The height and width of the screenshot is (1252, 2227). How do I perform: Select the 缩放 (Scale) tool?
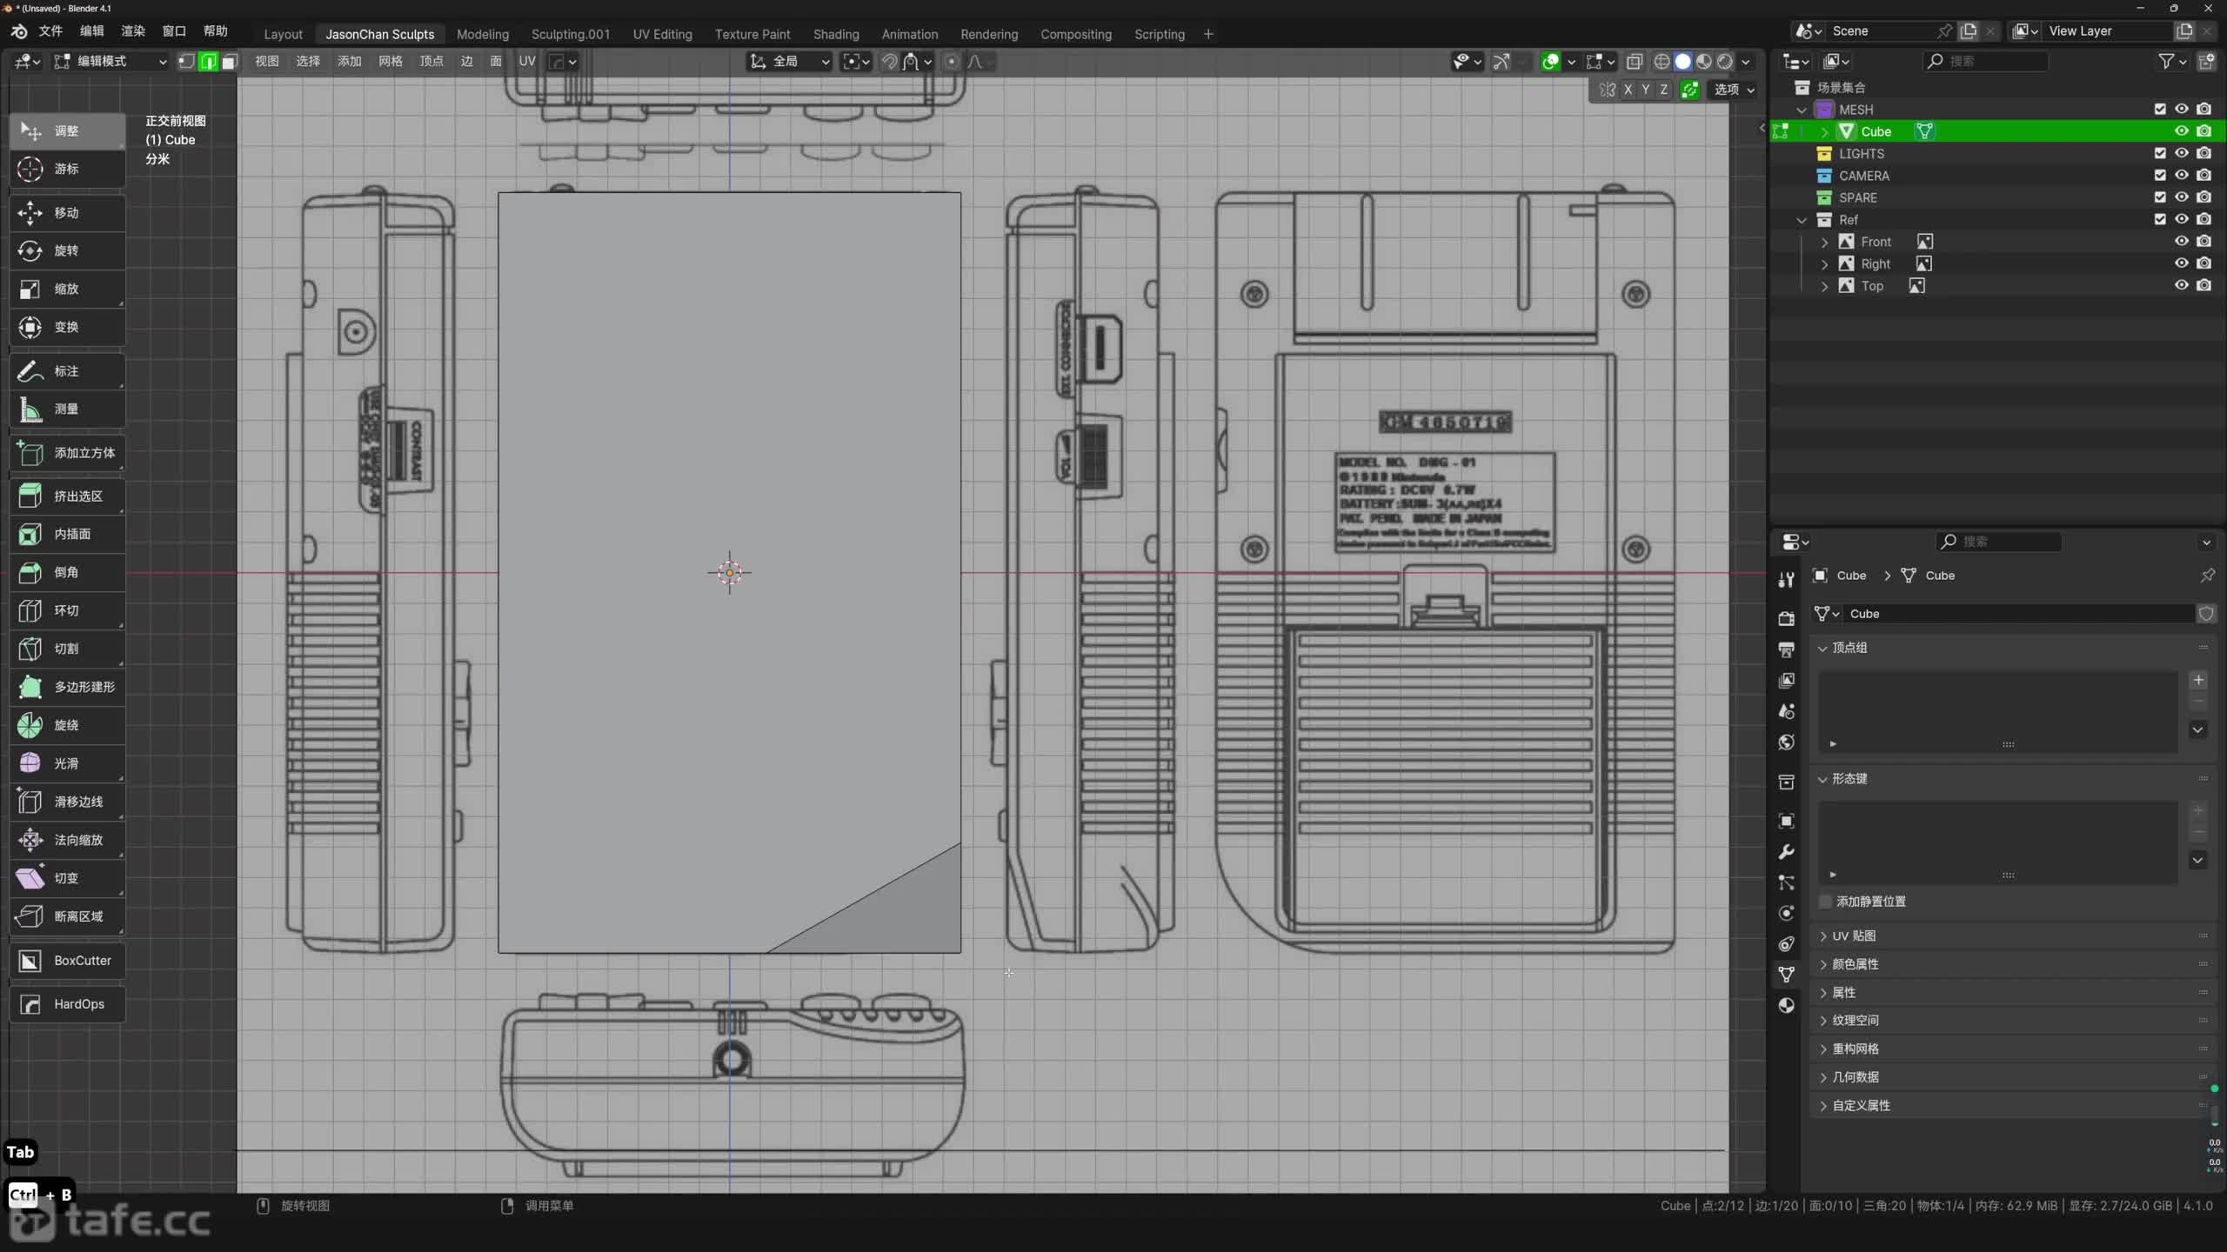point(68,289)
